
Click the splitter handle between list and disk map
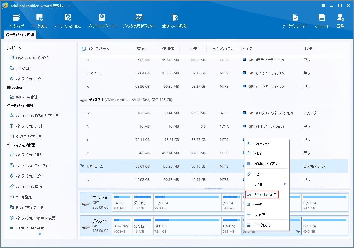(214, 189)
